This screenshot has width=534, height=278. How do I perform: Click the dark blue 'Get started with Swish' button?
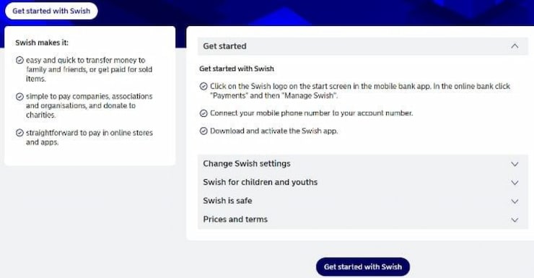[x=363, y=266]
